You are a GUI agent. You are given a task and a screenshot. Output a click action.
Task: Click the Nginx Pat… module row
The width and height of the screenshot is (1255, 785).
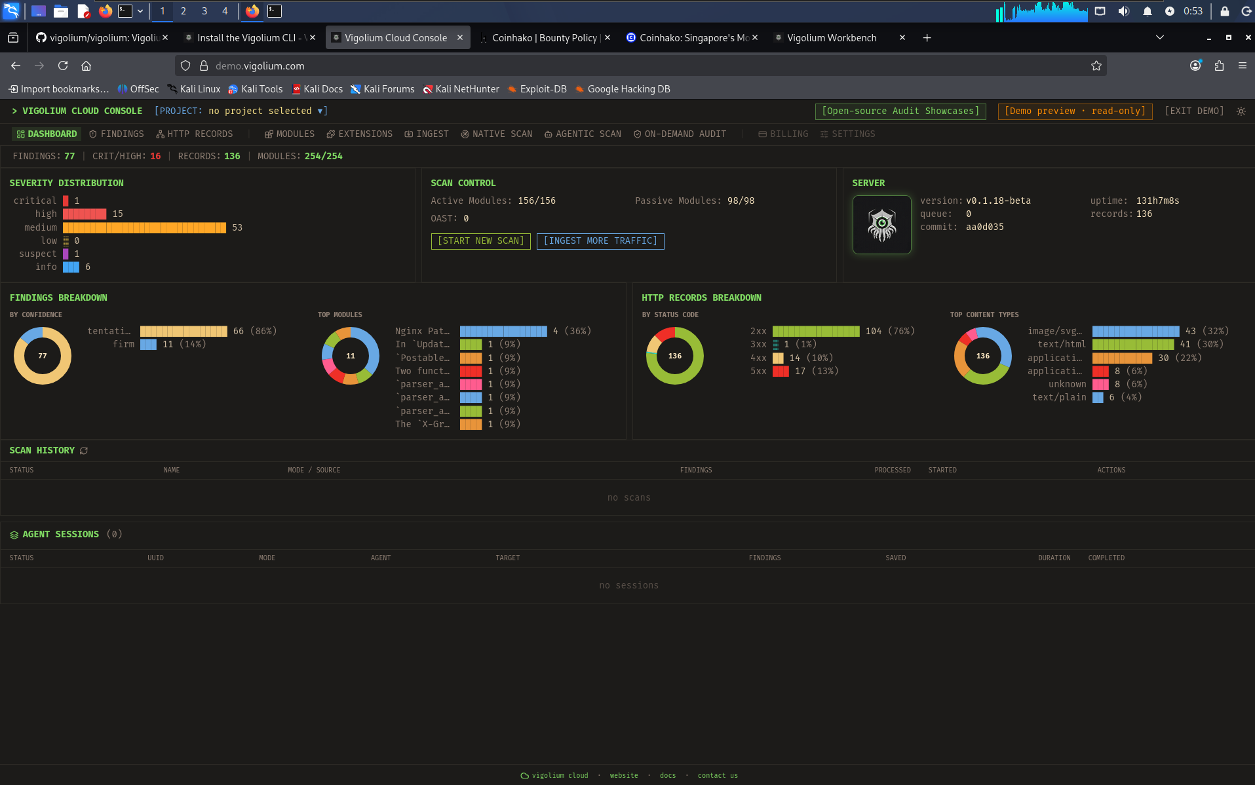[x=493, y=331]
